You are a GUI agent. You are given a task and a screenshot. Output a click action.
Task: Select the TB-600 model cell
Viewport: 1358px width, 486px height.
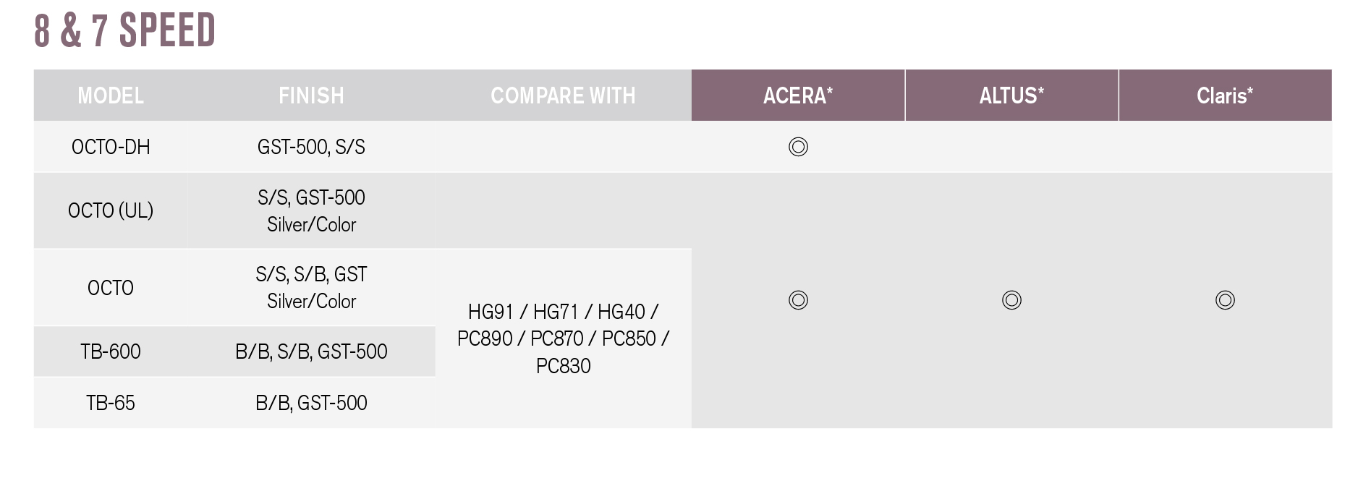[111, 351]
